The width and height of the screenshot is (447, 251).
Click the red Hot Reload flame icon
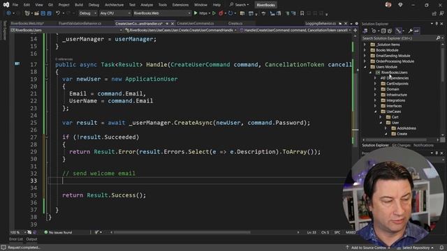click(x=221, y=13)
